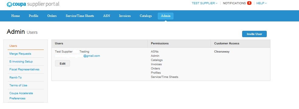Click the Coupa supplier portal logo

33,4
